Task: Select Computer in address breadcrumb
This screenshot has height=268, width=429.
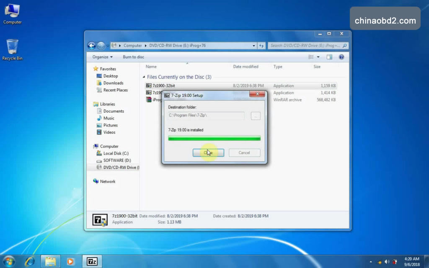Action: (x=132, y=46)
